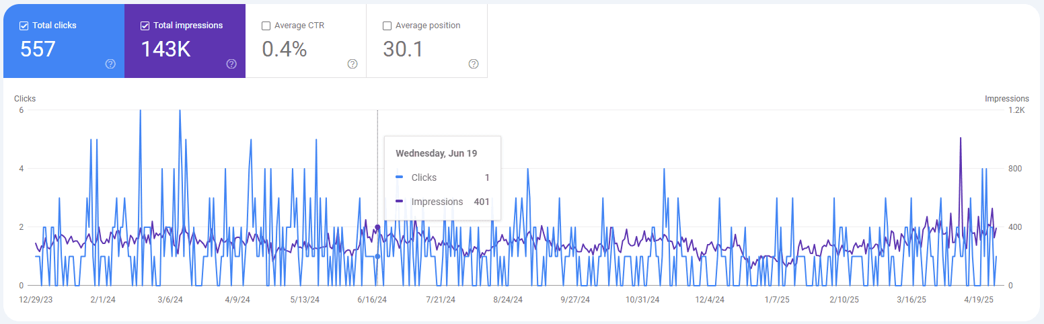Open help icon on Average CTR card
Screen dimensions: 1044x324
click(x=352, y=64)
